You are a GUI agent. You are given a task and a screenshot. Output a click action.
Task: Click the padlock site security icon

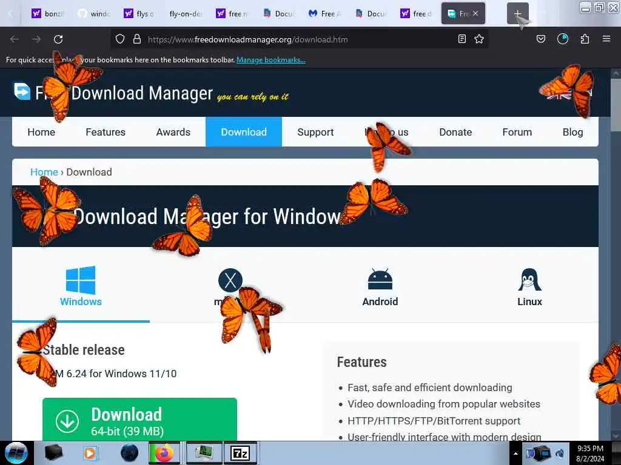[x=137, y=39]
